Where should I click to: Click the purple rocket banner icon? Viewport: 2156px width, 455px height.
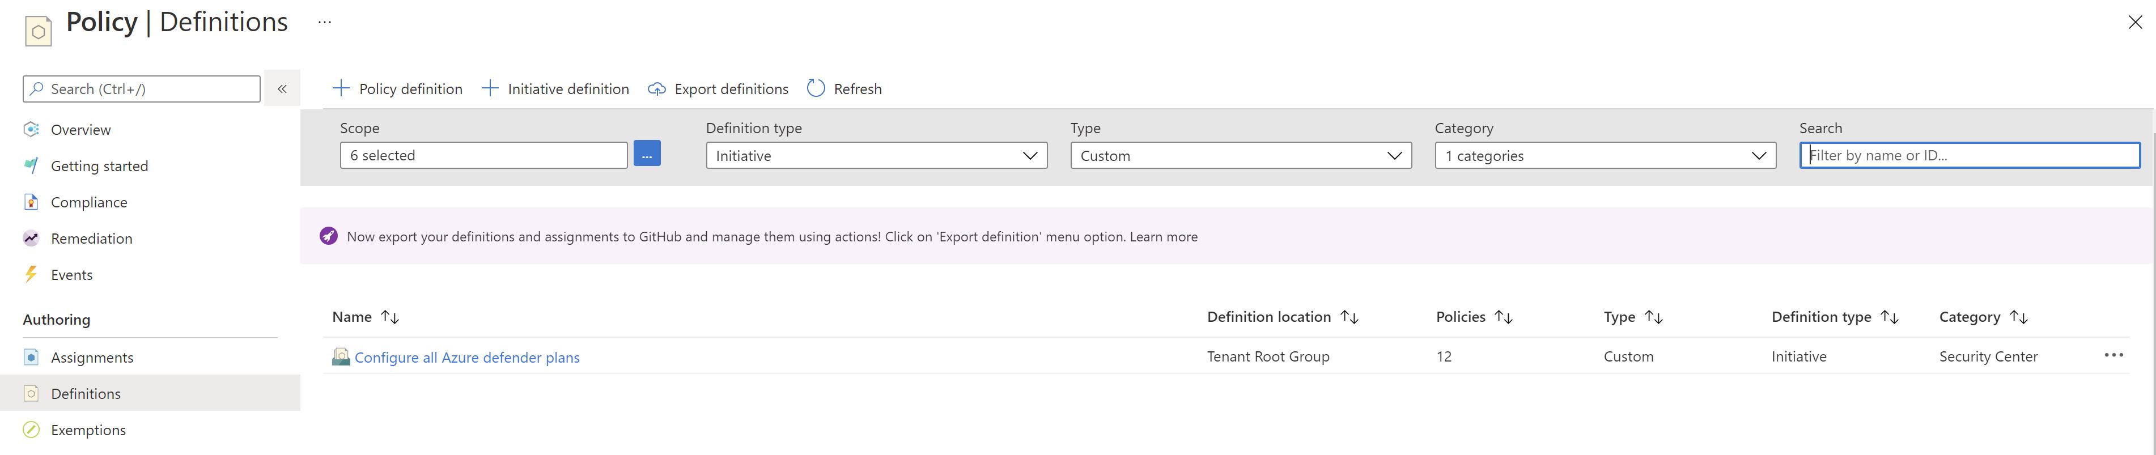point(329,237)
